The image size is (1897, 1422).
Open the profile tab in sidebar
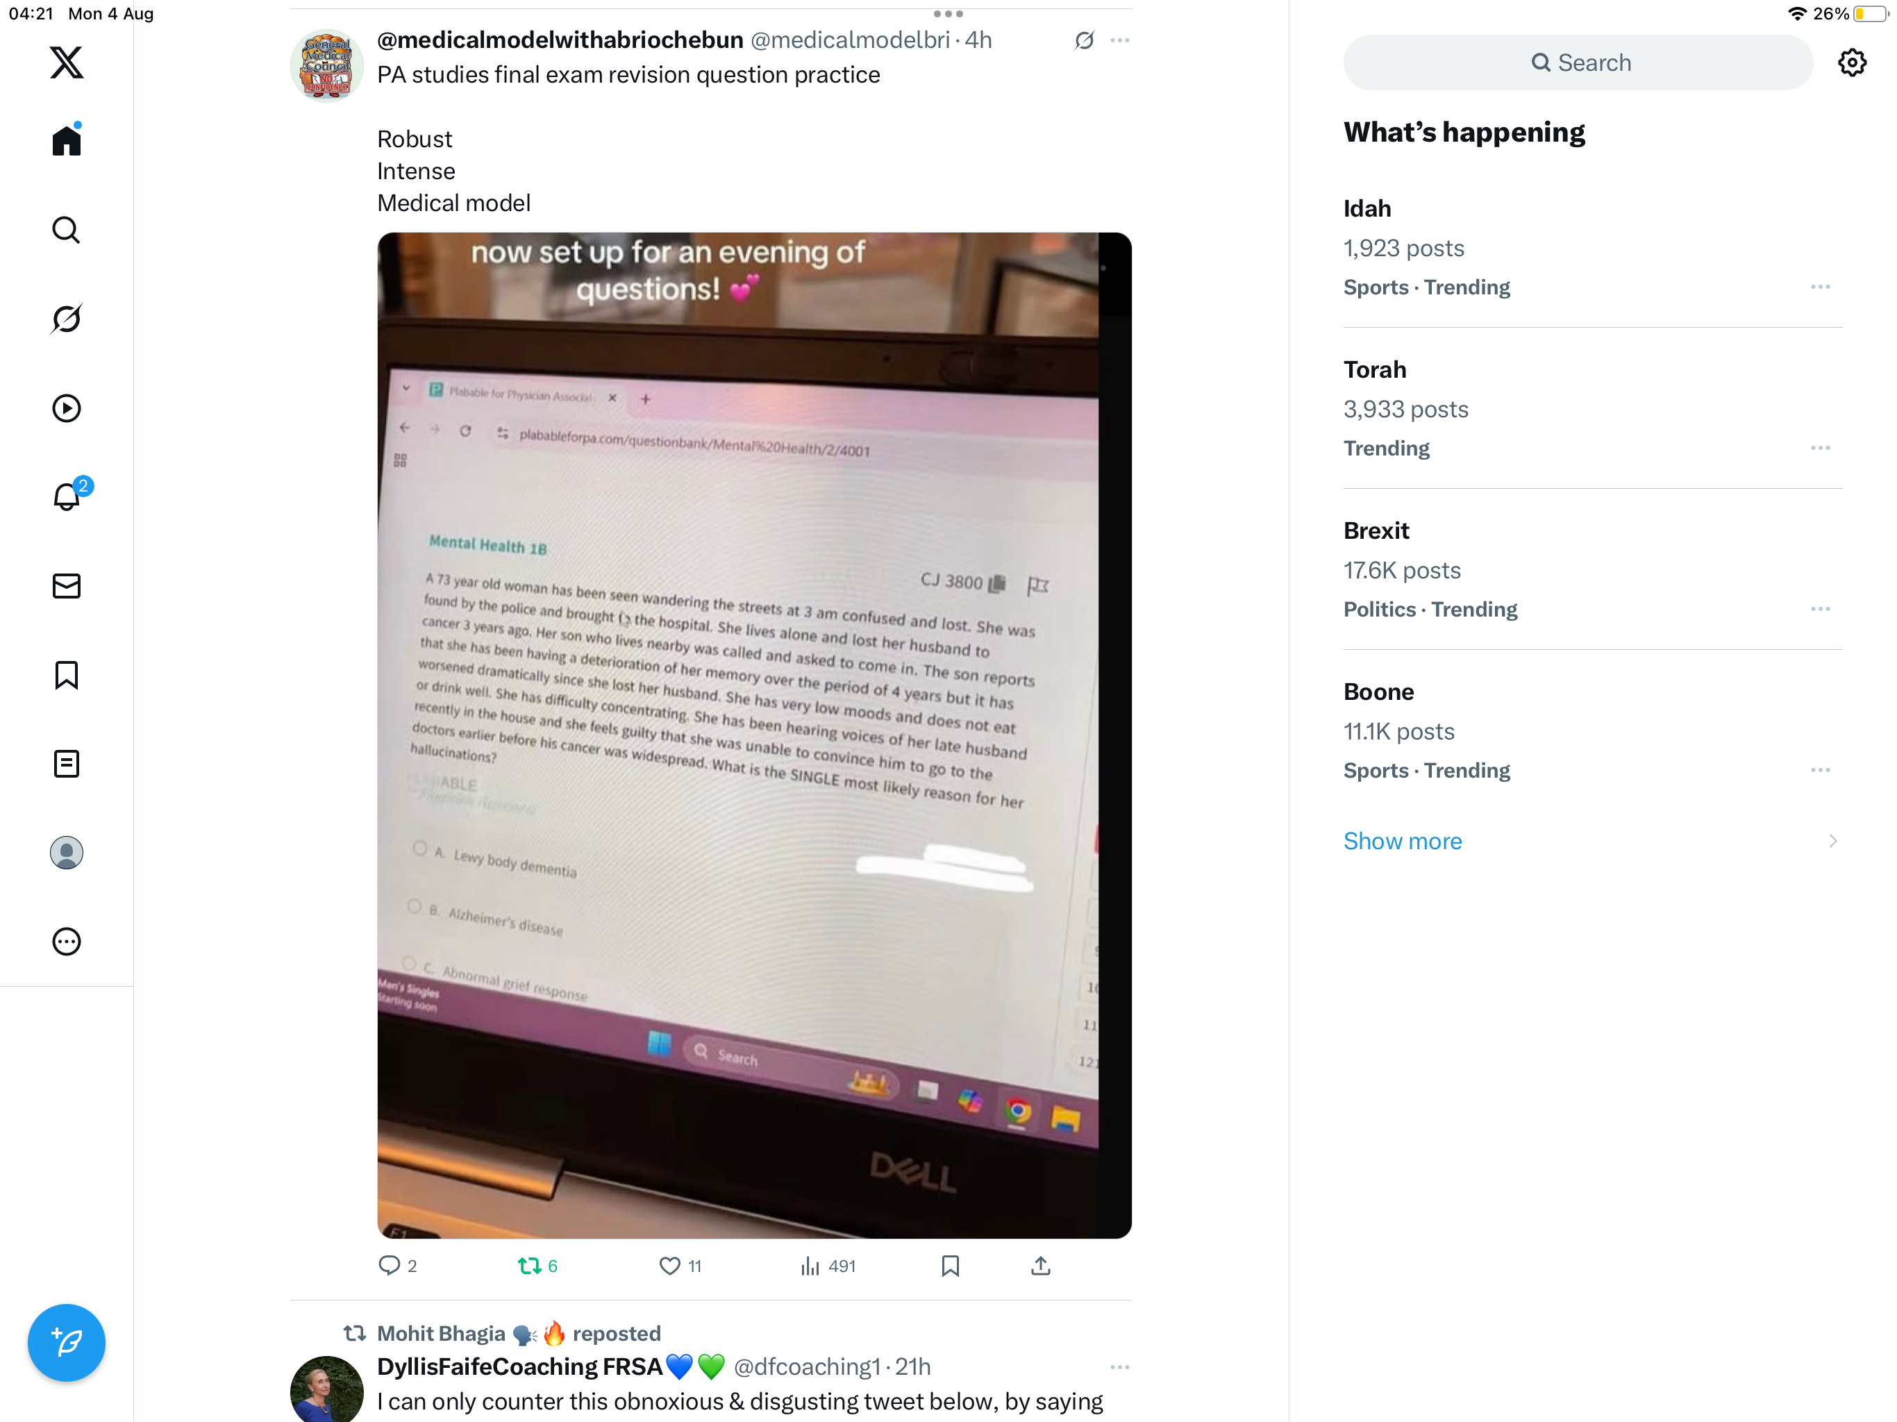click(x=66, y=853)
